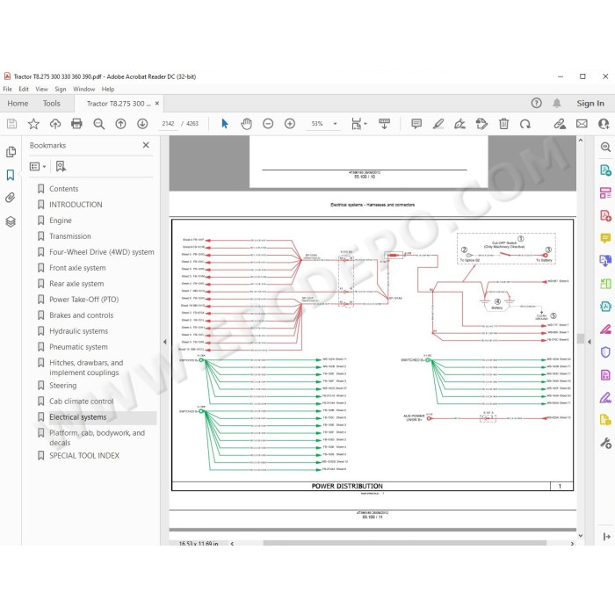Screen dimensions: 615x615
Task: Click the Sign In link
Action: pos(590,104)
